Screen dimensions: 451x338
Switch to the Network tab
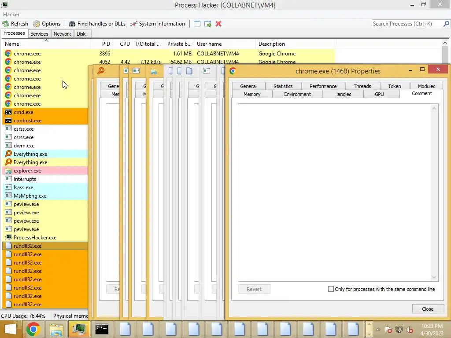click(62, 33)
